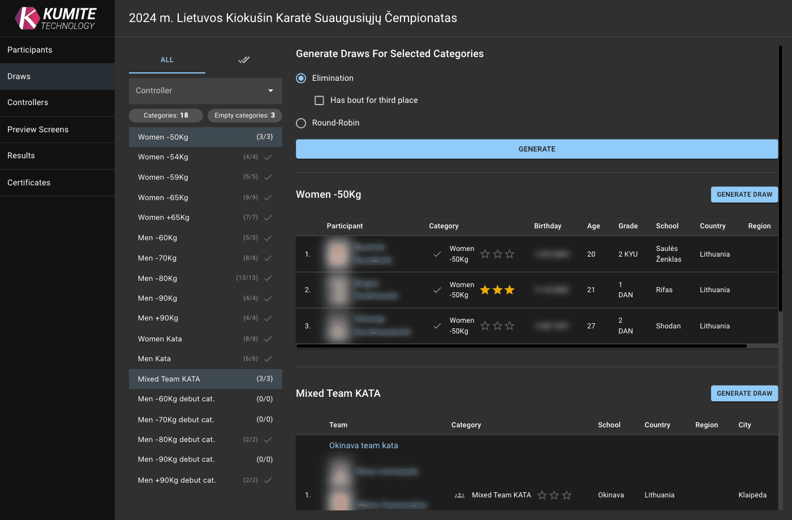
Task: Click the gray checkmark beside Women Kata category
Action: [x=268, y=338]
